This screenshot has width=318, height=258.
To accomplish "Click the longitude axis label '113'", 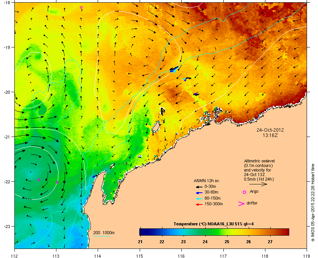I will [x=56, y=256].
